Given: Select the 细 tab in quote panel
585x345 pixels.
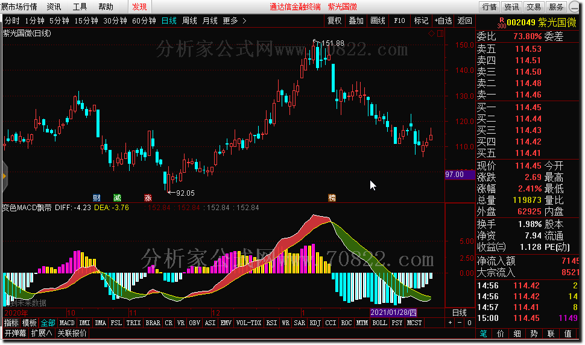Looking at the screenshot, I should (x=517, y=334).
